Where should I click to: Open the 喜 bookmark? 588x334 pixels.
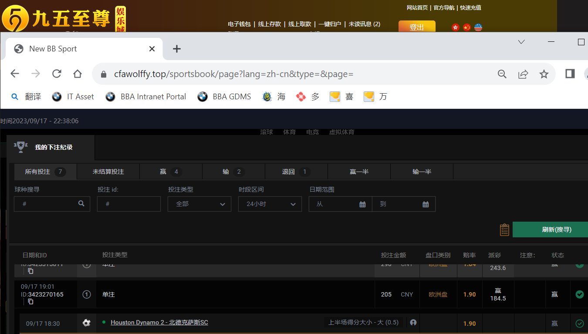click(342, 97)
